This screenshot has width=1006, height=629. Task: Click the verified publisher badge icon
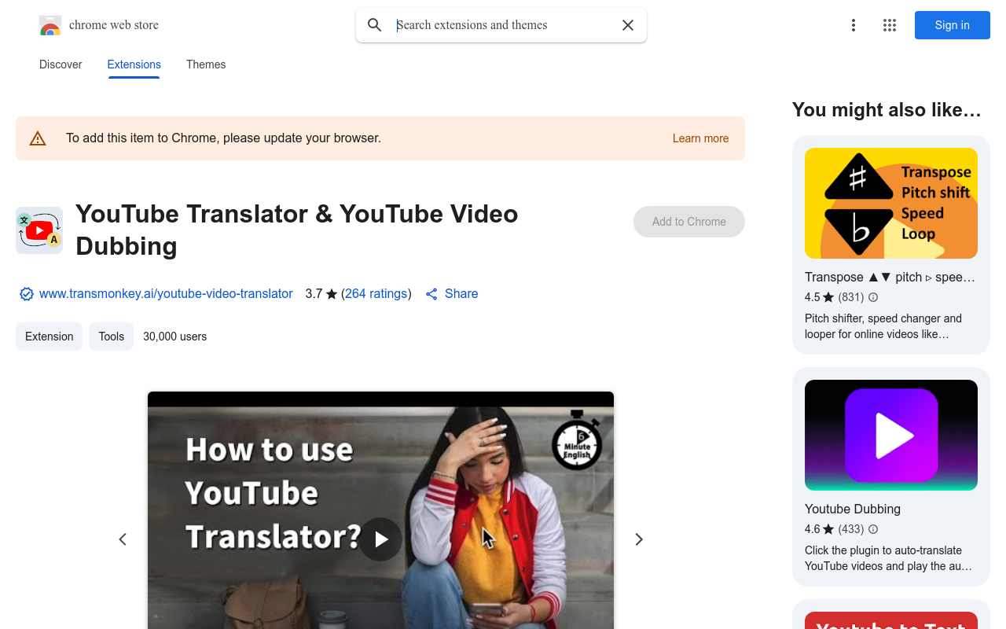pyautogui.click(x=27, y=294)
